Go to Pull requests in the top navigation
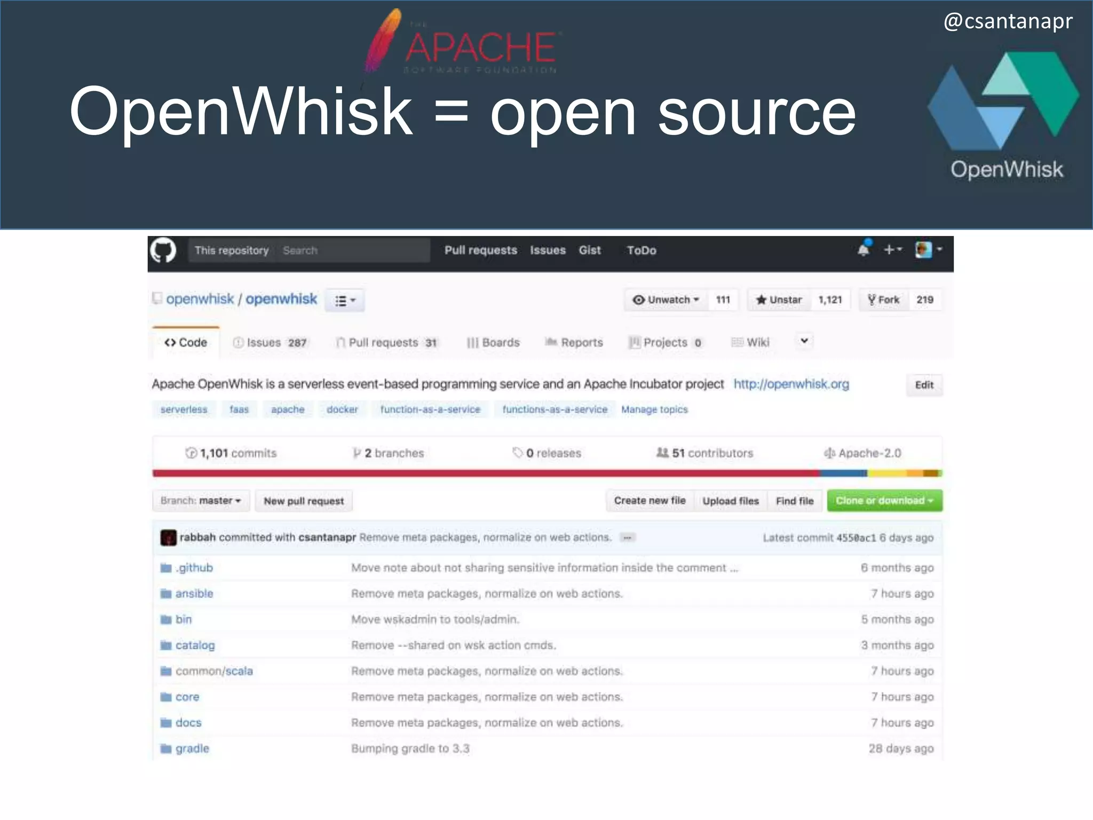 (x=481, y=250)
